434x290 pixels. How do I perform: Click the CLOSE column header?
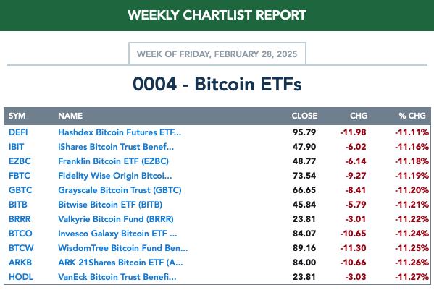point(304,116)
